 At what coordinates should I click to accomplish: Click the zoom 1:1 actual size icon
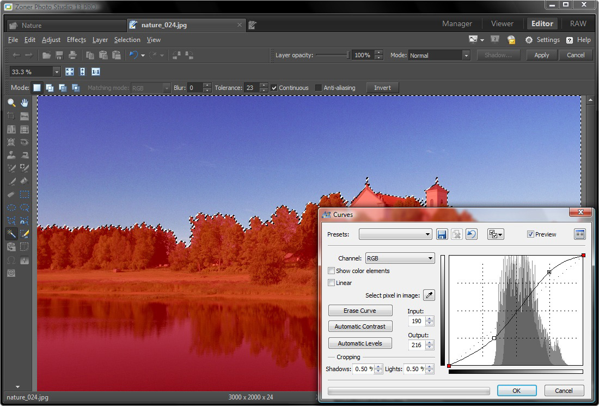pyautogui.click(x=95, y=72)
